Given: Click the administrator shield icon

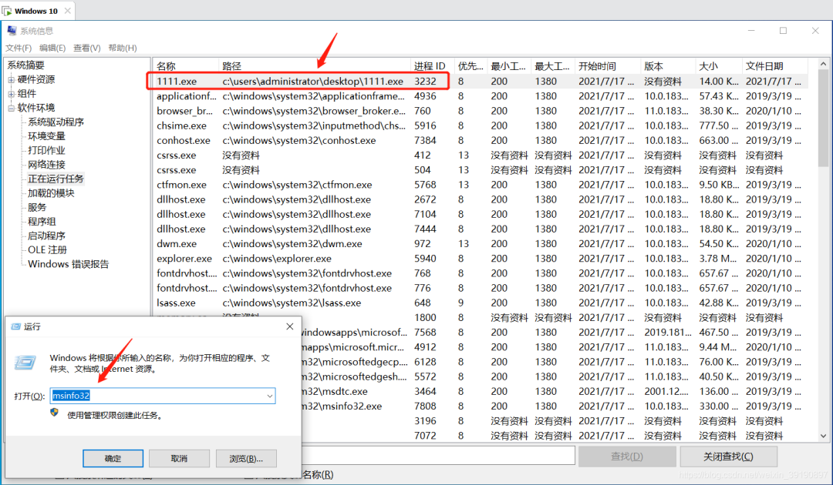Looking at the screenshot, I should point(54,412).
